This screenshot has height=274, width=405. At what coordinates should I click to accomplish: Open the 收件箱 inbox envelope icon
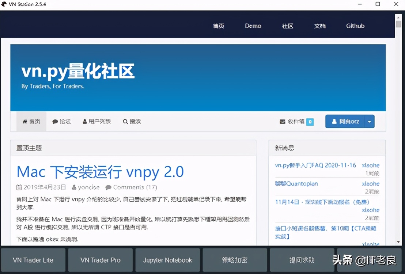click(x=282, y=121)
